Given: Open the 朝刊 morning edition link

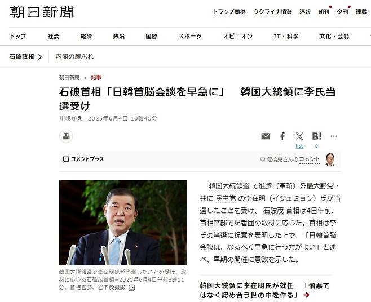Looking at the screenshot, I should point(324,12).
